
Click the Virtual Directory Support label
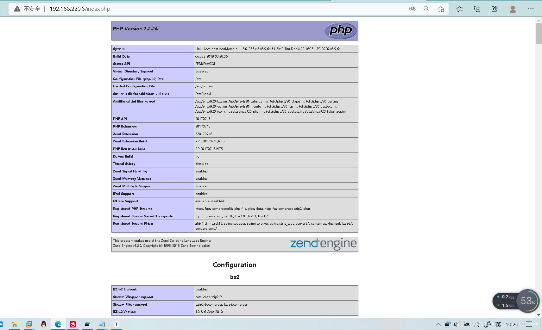[x=133, y=71]
